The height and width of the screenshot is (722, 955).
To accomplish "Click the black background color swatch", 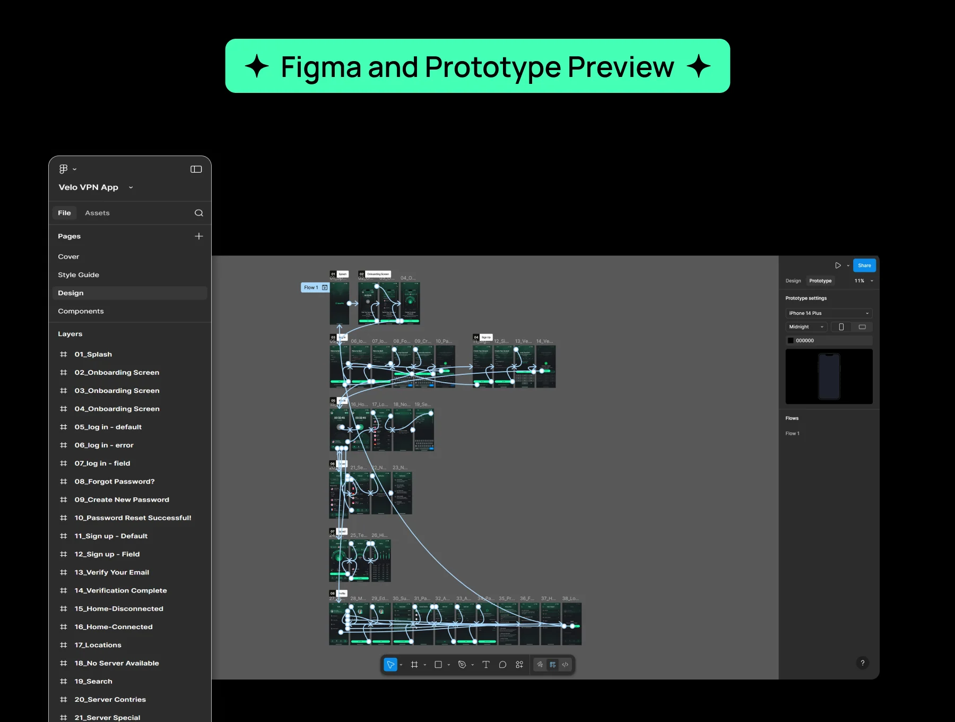I will [791, 341].
